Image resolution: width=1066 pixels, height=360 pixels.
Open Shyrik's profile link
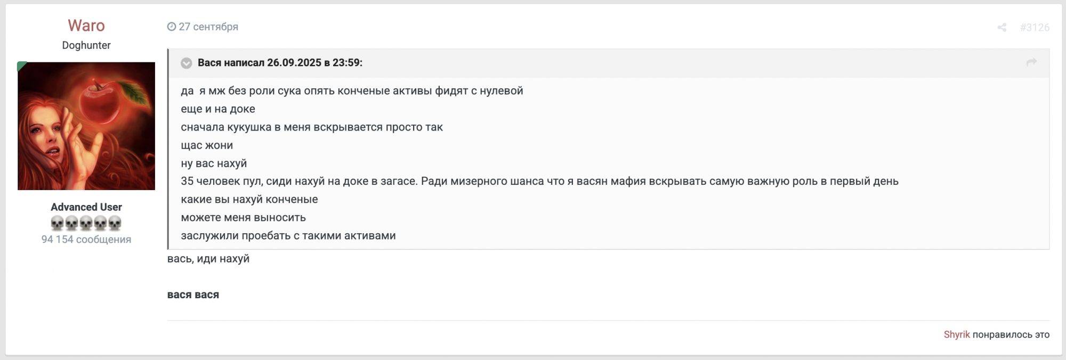[x=956, y=334]
